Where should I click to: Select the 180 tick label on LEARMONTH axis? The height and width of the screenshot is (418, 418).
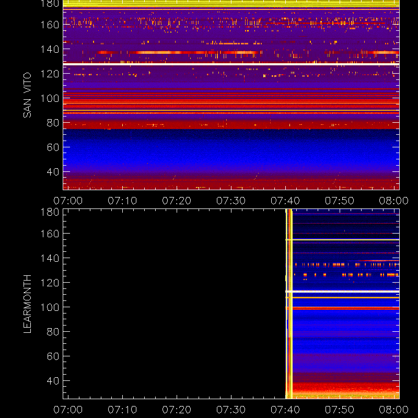click(50, 212)
